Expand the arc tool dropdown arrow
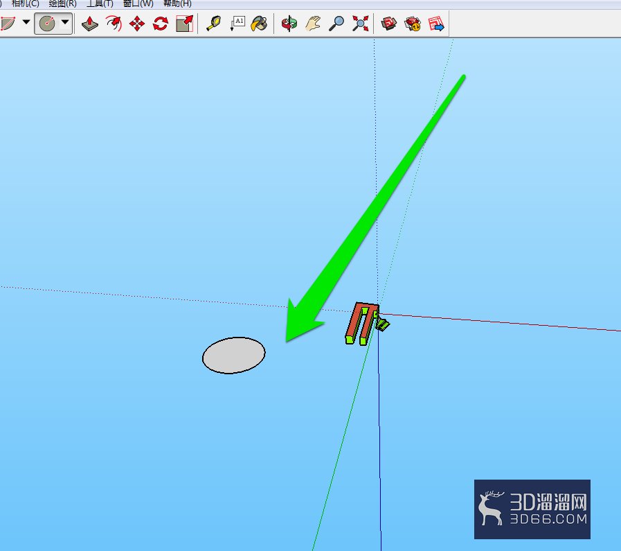 click(26, 22)
